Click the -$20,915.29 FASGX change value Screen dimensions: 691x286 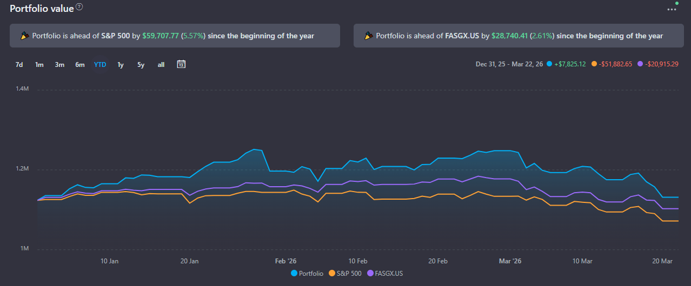point(661,64)
